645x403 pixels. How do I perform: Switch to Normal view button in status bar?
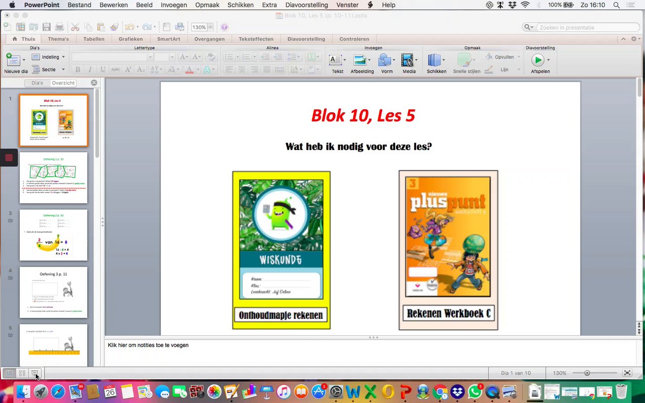9,373
